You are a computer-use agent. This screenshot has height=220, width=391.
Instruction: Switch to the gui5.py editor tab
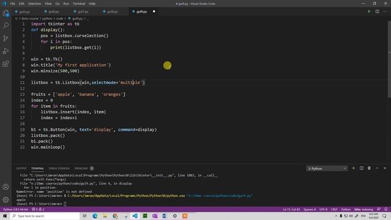click(x=24, y=12)
